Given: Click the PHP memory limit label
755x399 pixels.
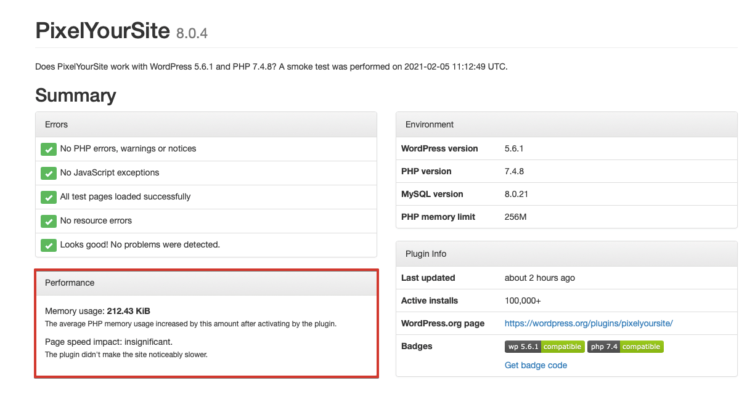Looking at the screenshot, I should coord(438,217).
